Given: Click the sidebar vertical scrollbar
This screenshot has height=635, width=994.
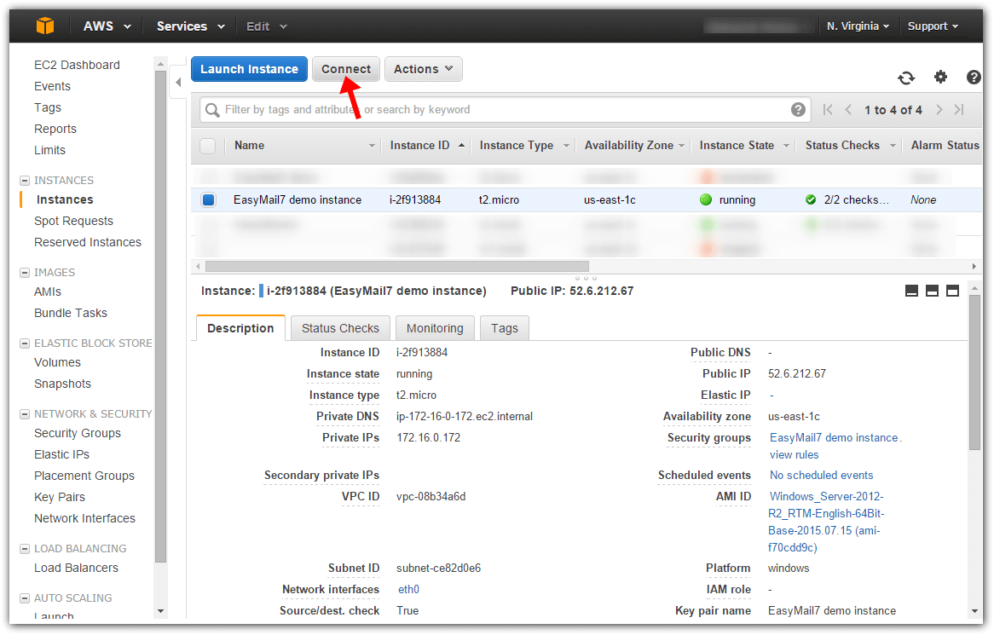Looking at the screenshot, I should [x=160, y=317].
